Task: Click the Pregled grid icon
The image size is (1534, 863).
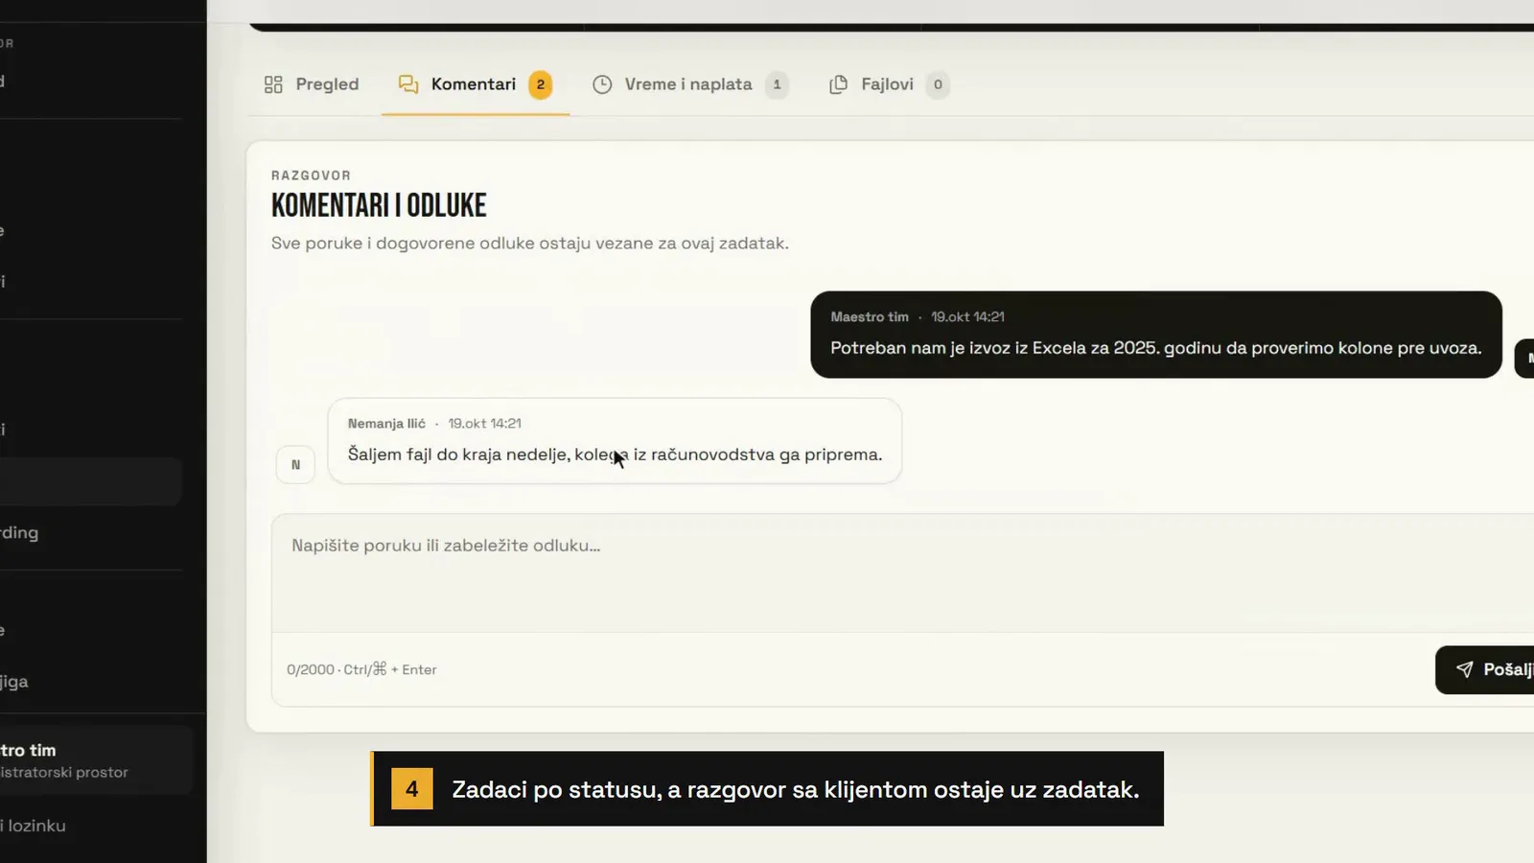Action: coord(273,84)
